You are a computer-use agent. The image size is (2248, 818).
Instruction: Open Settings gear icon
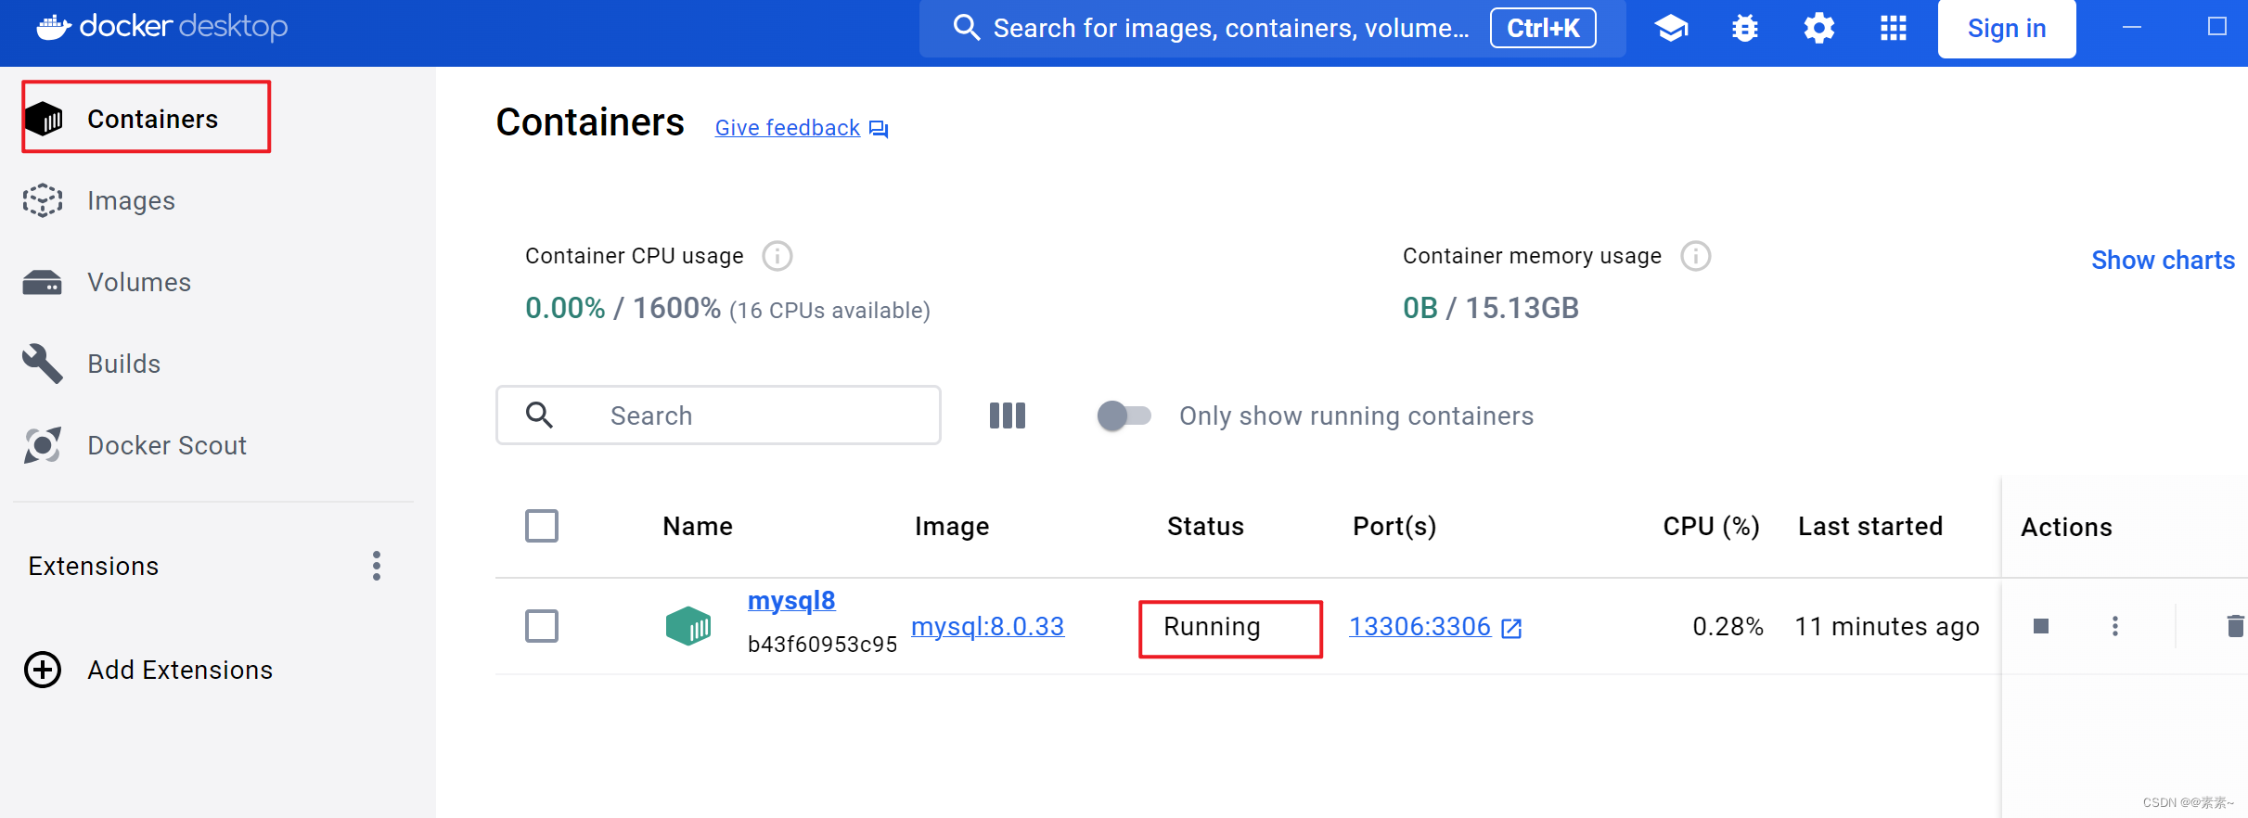click(x=1819, y=28)
